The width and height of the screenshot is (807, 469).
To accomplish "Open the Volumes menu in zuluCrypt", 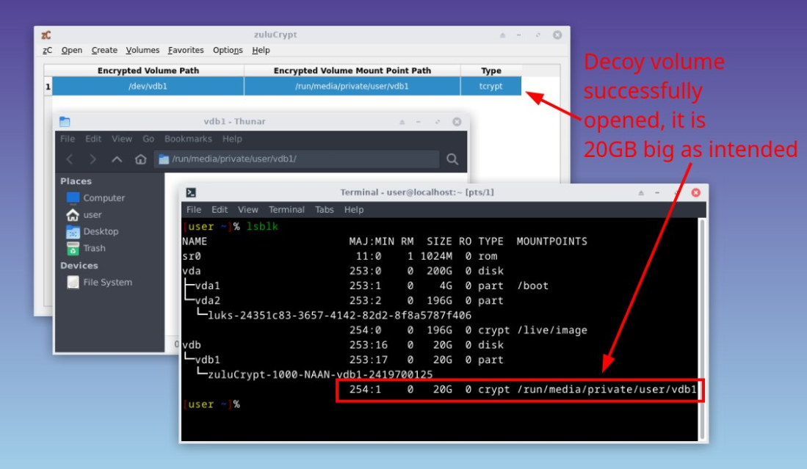I will click(142, 51).
